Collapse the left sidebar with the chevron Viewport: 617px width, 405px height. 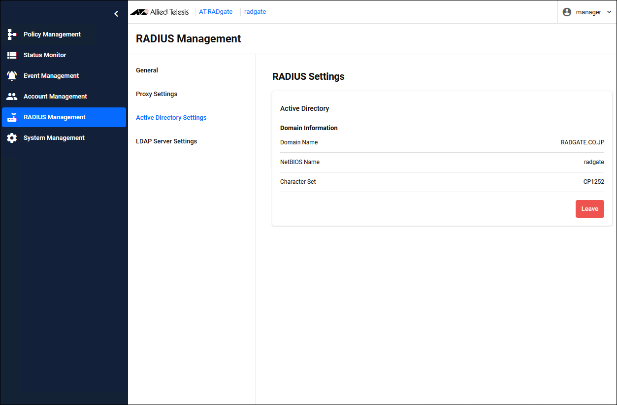click(116, 14)
